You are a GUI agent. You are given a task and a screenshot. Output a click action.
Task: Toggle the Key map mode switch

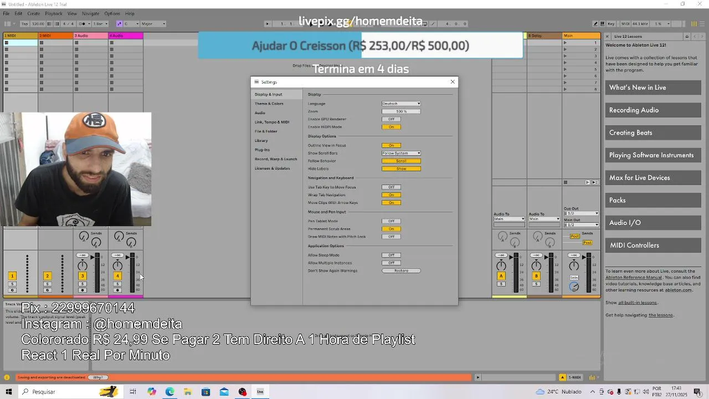tap(611, 24)
